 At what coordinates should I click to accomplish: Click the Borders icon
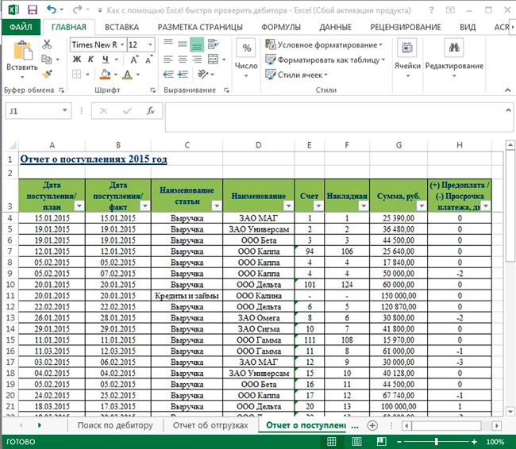[x=77, y=74]
